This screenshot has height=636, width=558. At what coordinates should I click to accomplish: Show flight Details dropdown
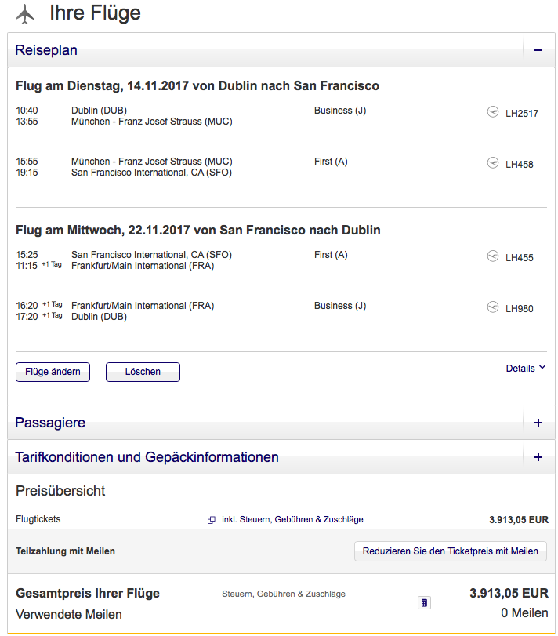tap(525, 369)
